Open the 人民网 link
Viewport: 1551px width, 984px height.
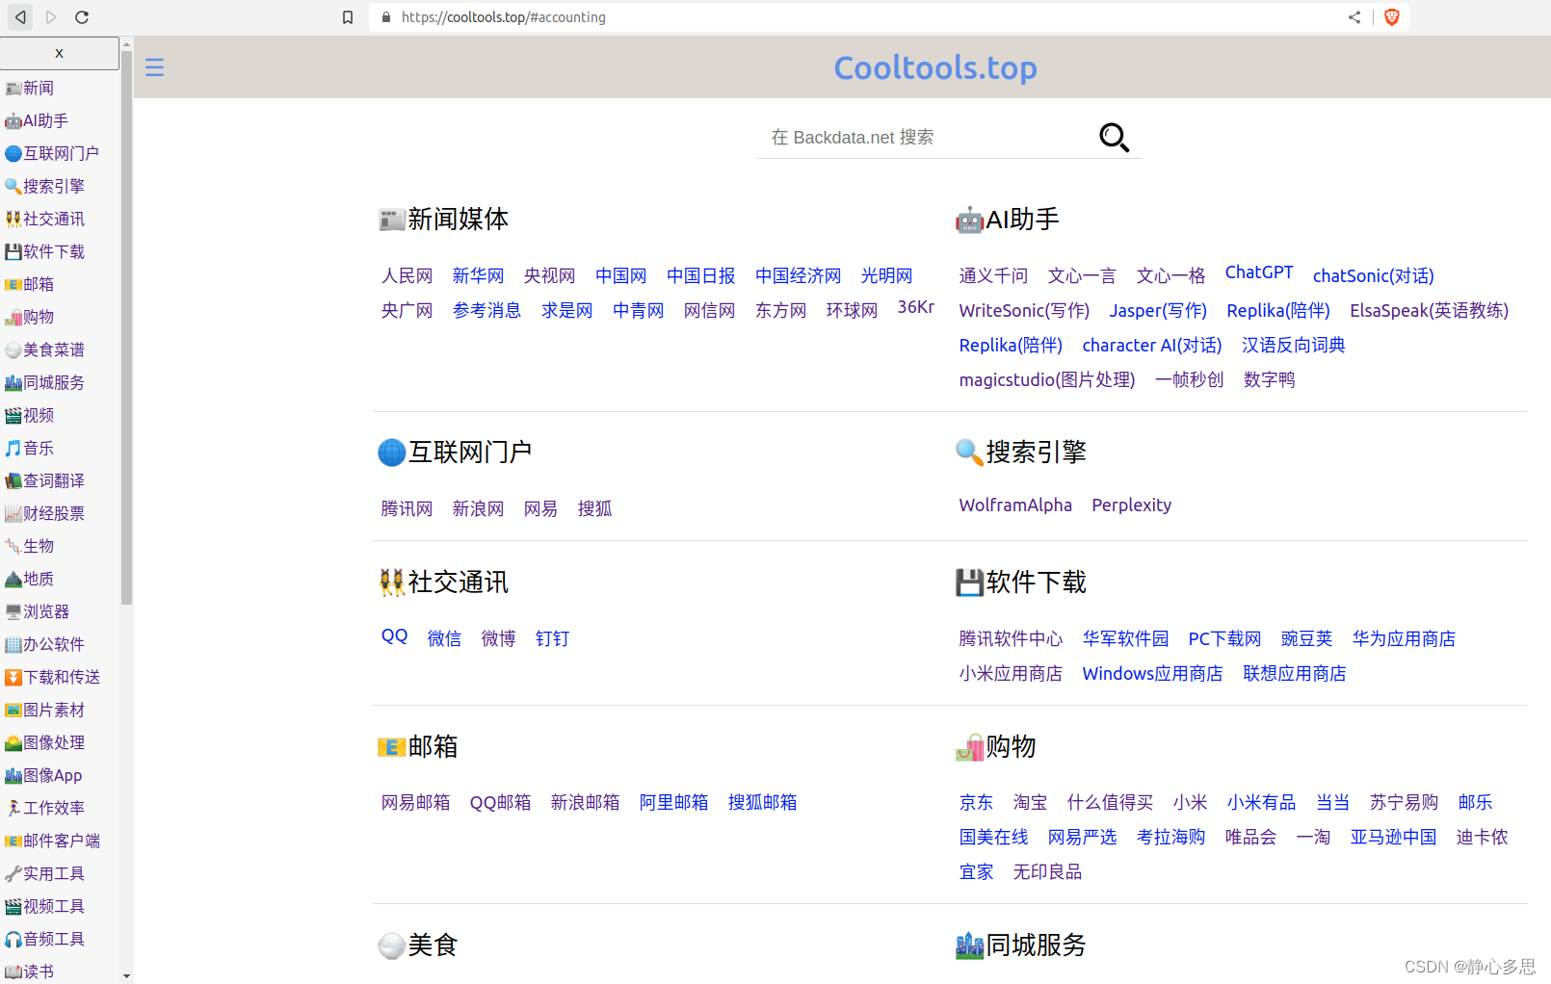(x=407, y=276)
